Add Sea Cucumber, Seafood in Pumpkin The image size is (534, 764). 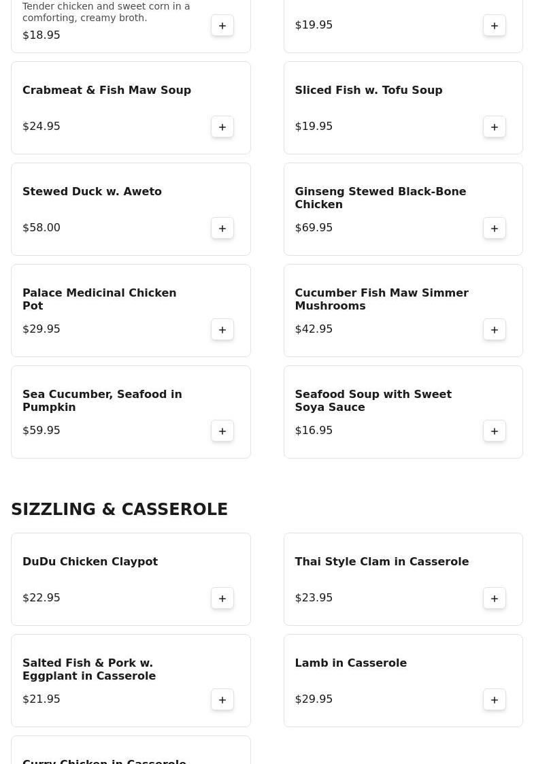pos(222,431)
